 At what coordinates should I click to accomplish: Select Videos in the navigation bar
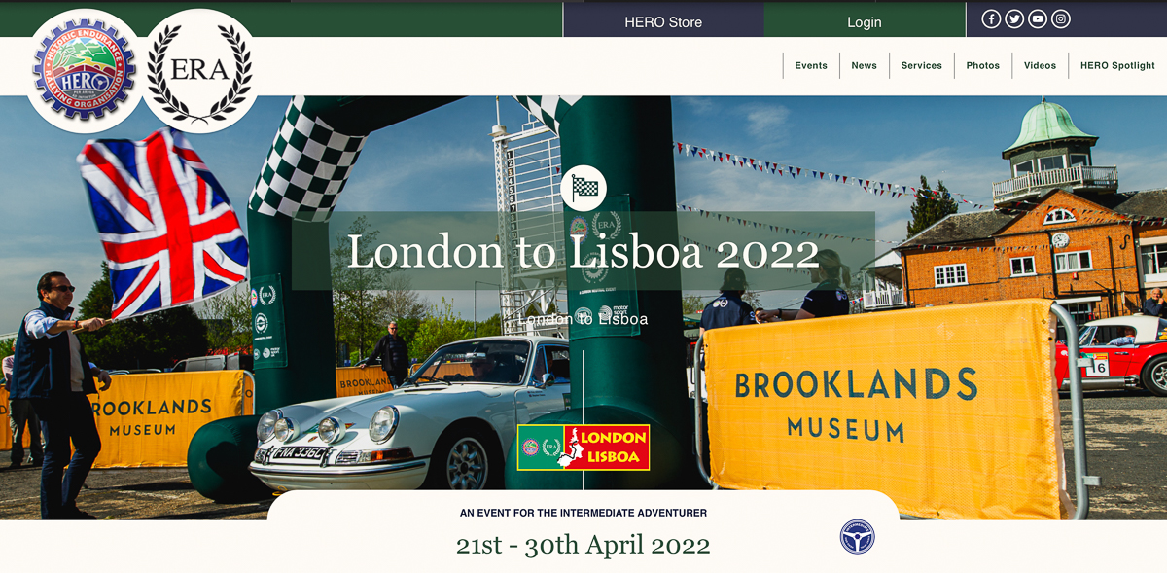(1040, 66)
